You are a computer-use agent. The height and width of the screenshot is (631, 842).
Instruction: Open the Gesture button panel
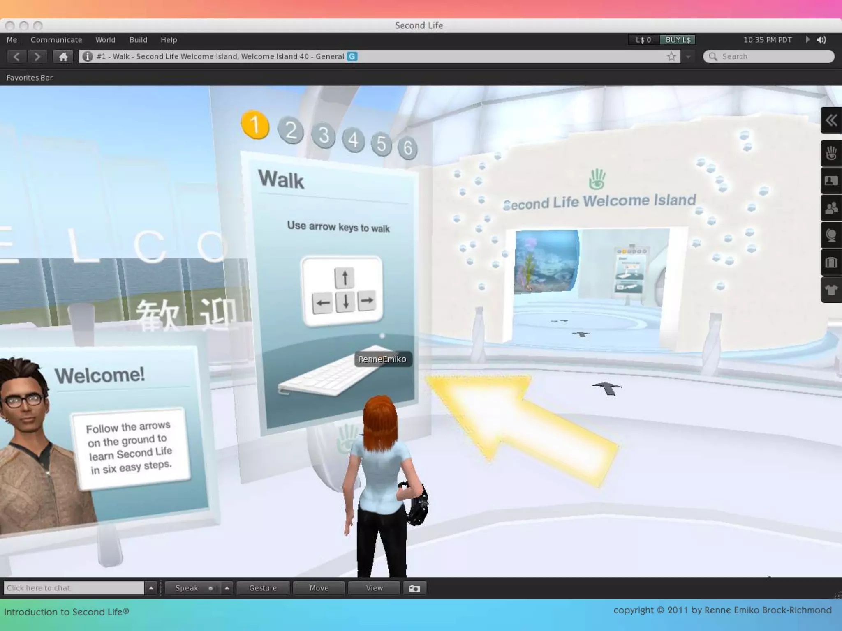tap(263, 588)
